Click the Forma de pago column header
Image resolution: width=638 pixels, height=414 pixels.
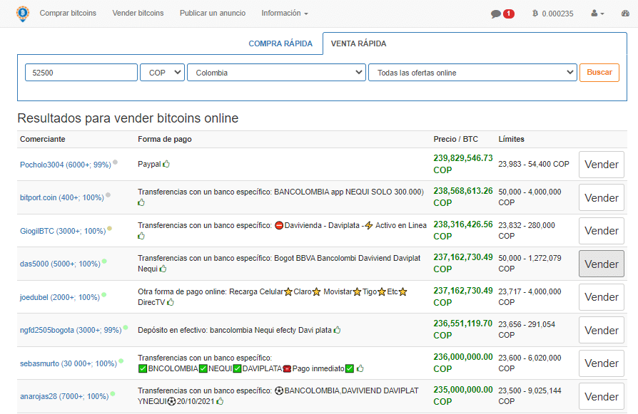(165, 139)
